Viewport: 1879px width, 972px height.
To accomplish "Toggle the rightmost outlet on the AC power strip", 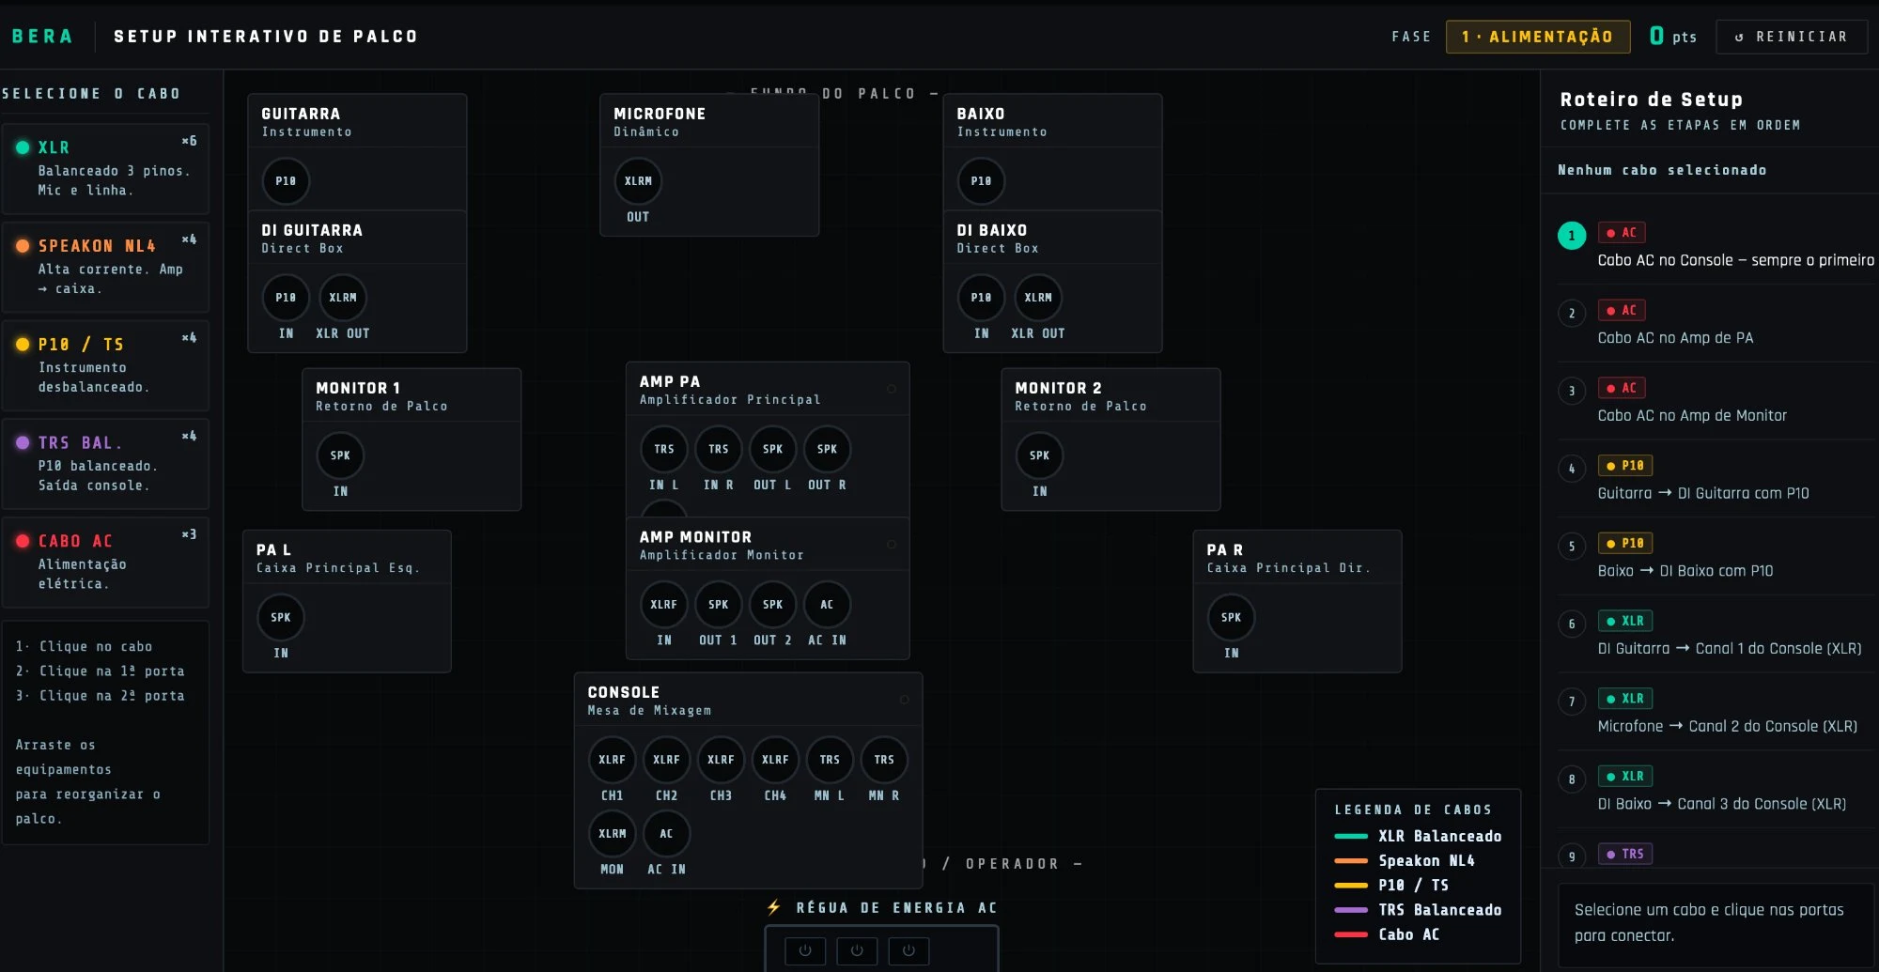I will click(x=908, y=950).
